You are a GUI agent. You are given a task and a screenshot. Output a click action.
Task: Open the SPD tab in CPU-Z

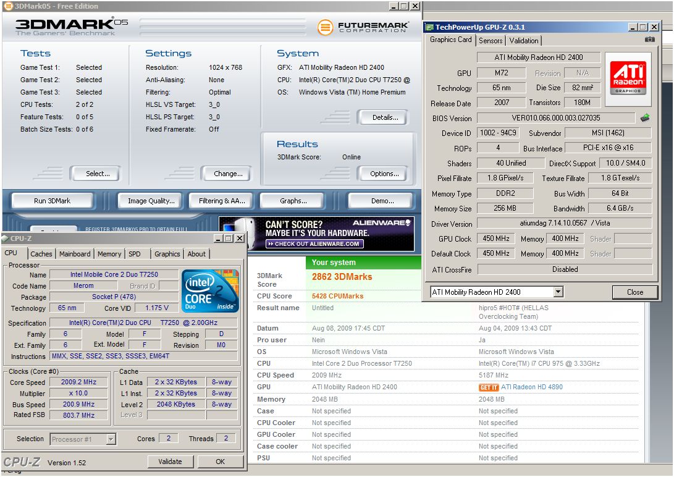135,254
